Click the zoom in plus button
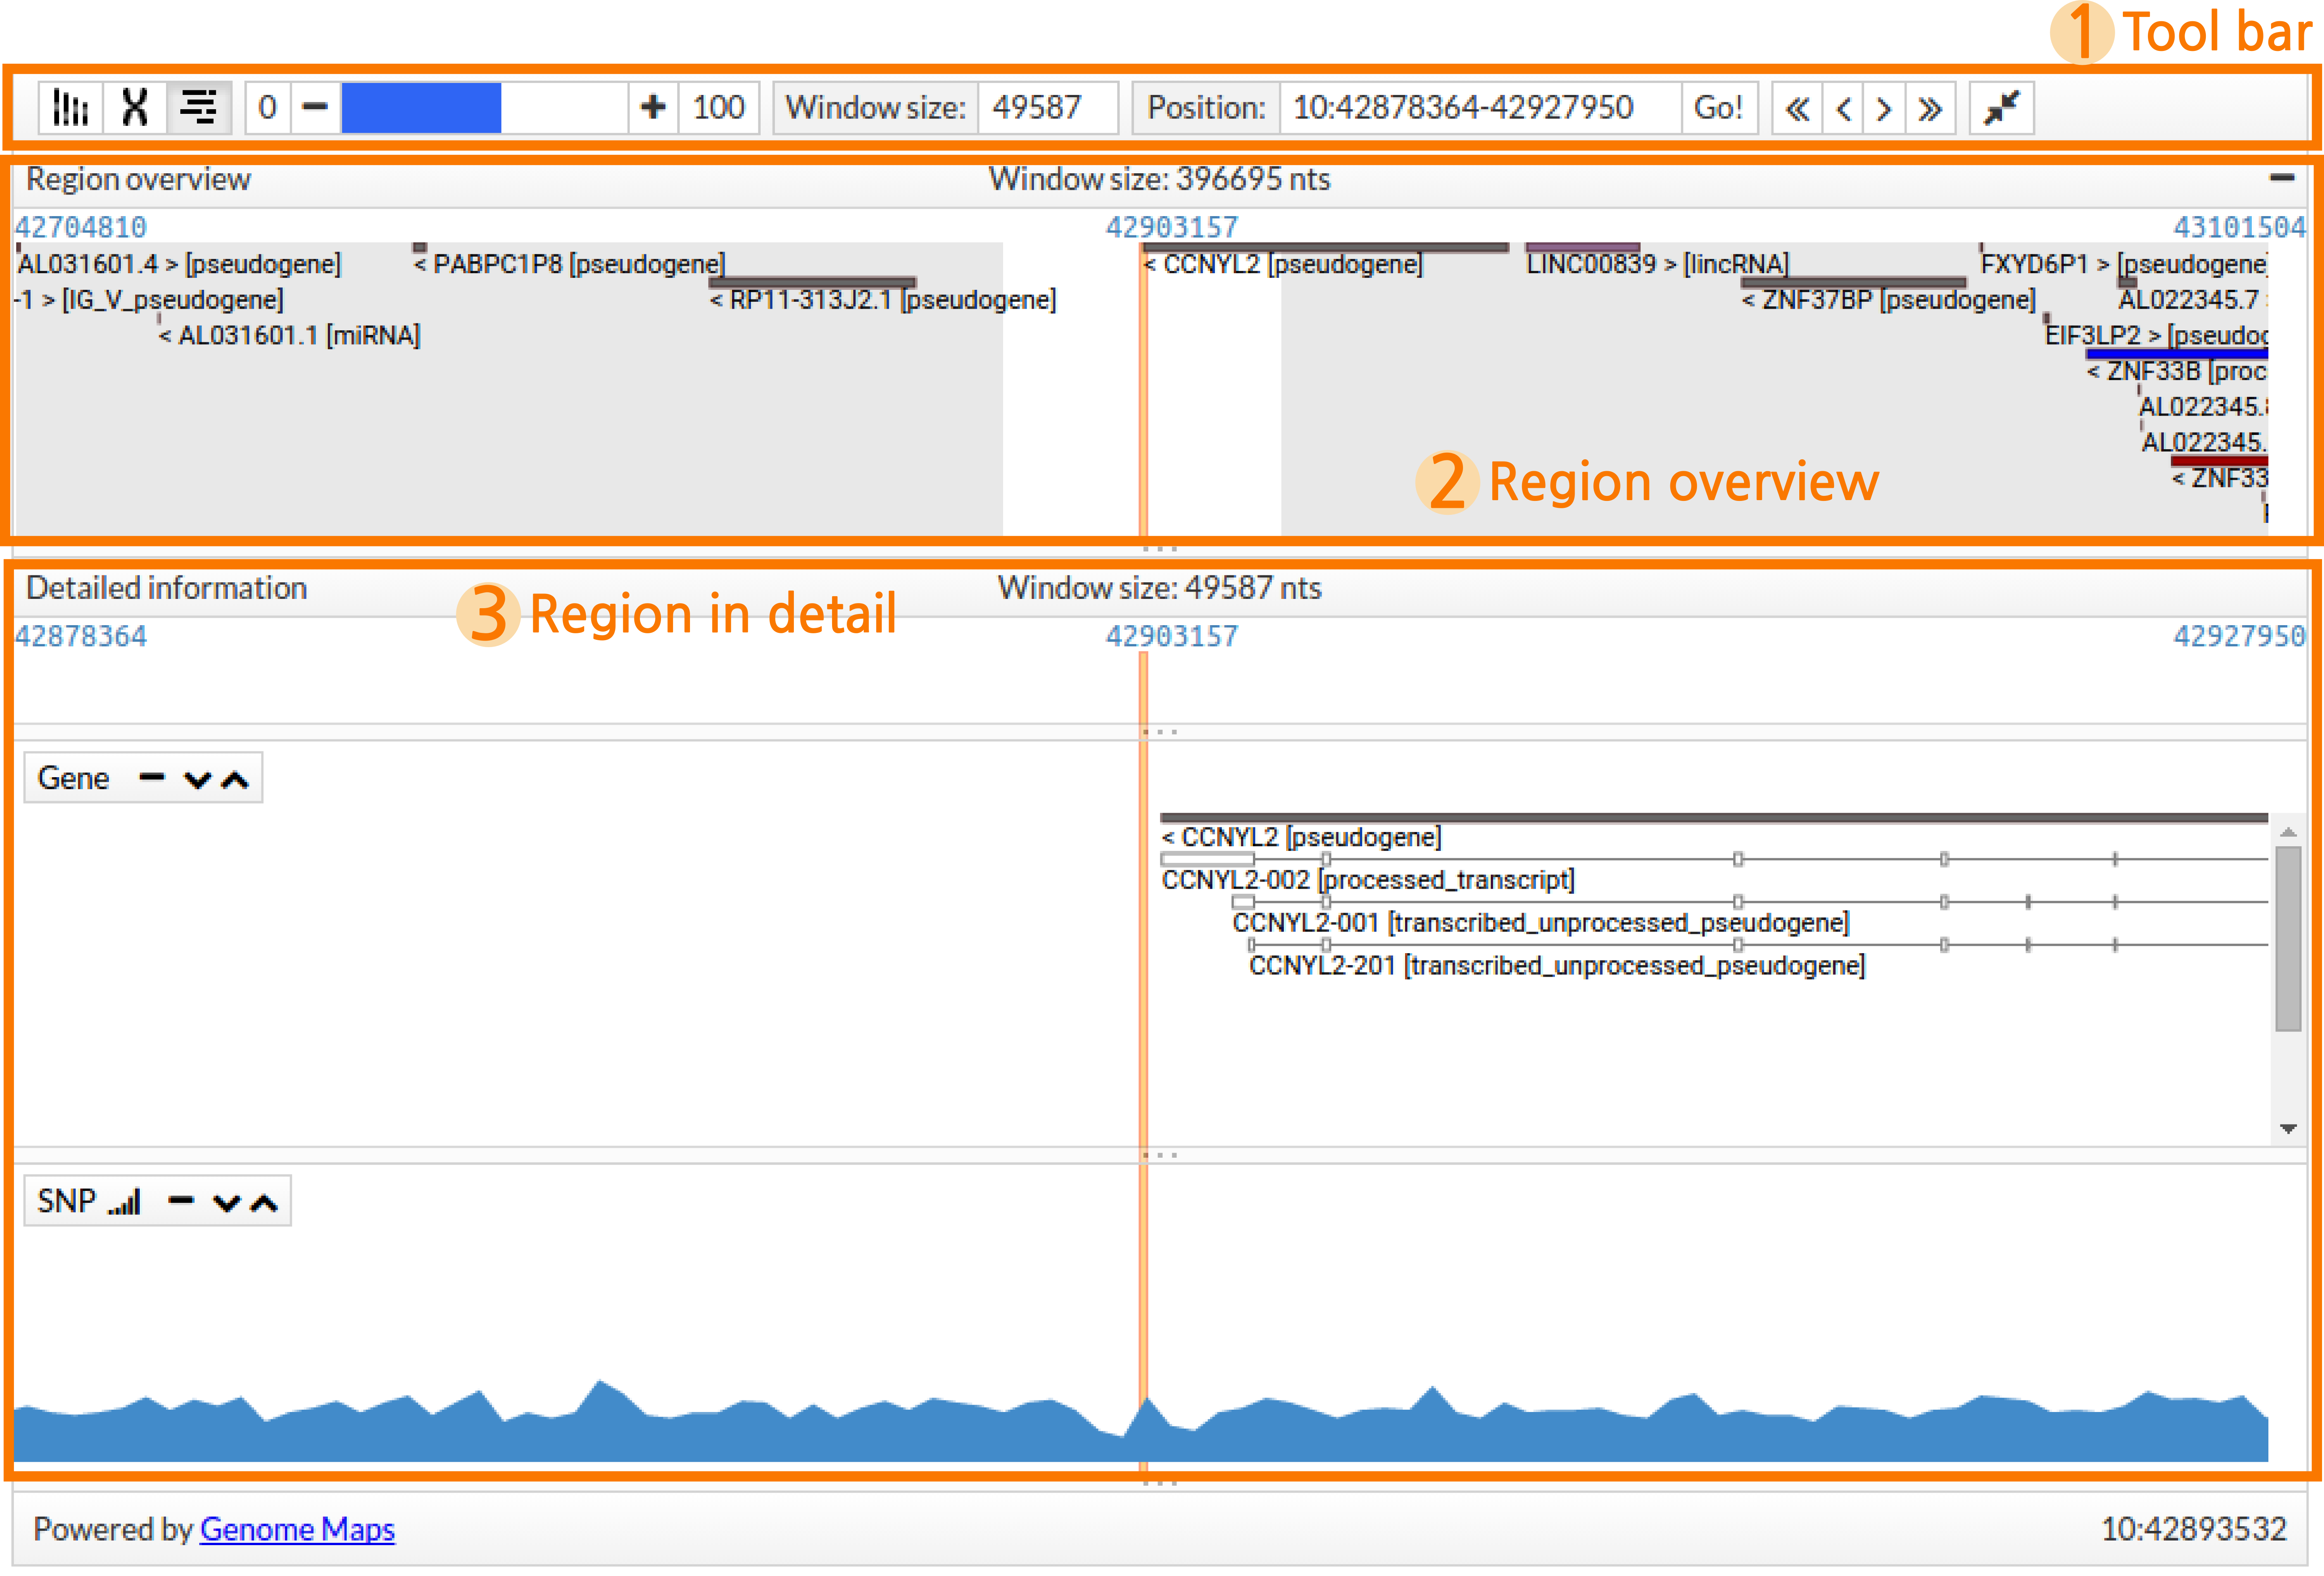 [653, 108]
